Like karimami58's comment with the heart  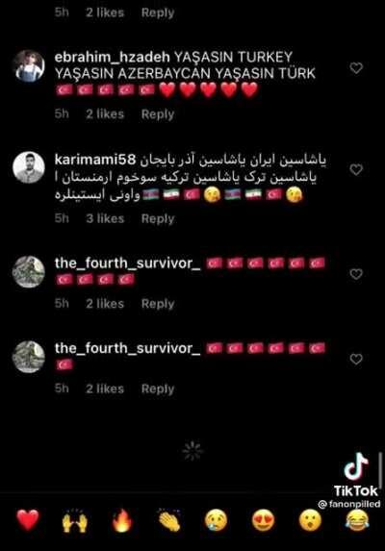click(x=356, y=170)
